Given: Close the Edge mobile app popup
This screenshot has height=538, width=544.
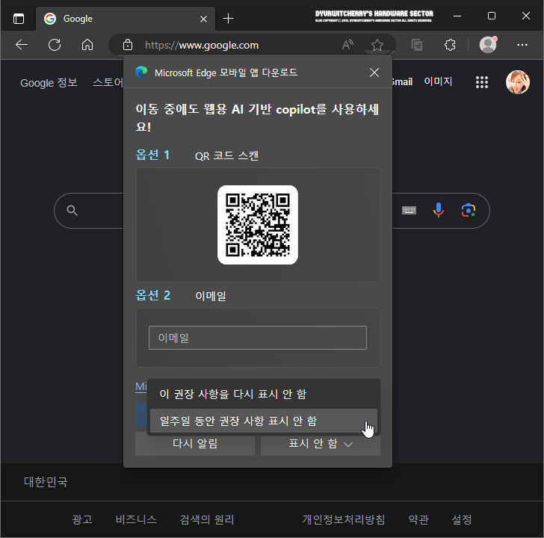Looking at the screenshot, I should pyautogui.click(x=374, y=72).
